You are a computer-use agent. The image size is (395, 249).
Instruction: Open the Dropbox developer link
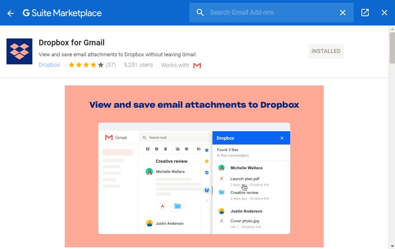pyautogui.click(x=49, y=65)
